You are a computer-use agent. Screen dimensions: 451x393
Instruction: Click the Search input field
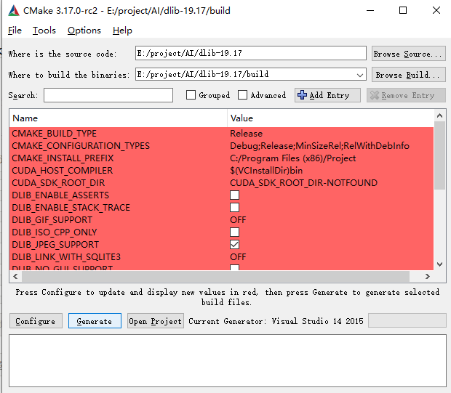coord(108,95)
